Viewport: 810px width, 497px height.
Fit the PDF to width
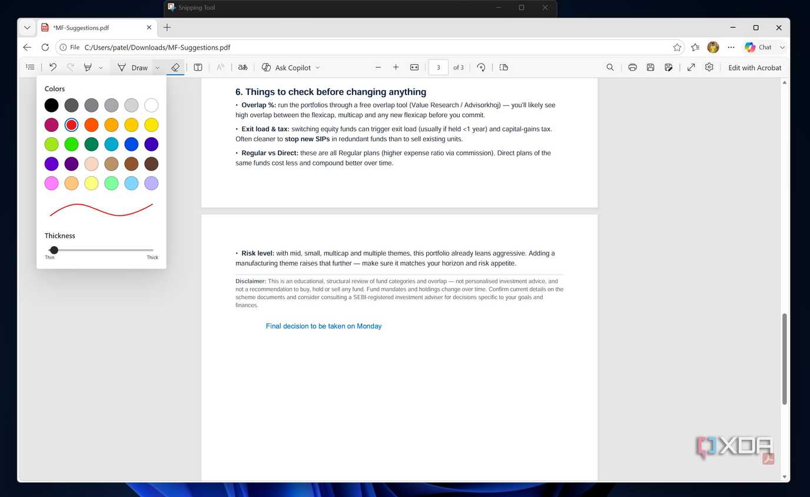click(414, 67)
